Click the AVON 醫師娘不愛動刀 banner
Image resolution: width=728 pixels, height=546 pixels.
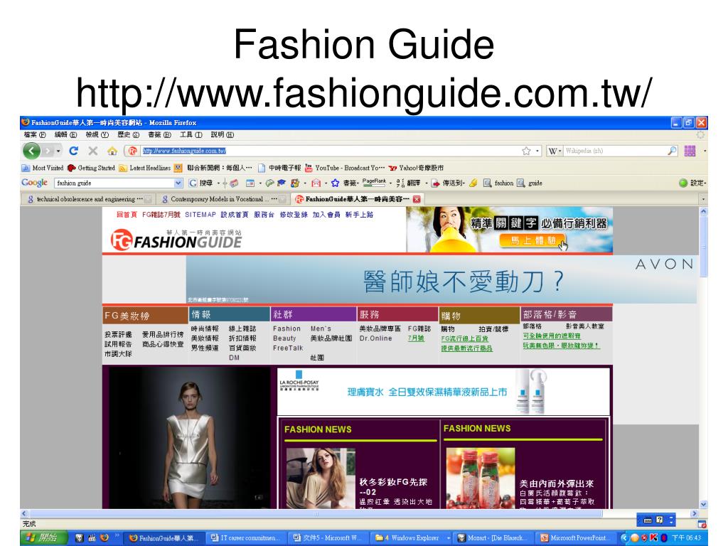[441, 280]
